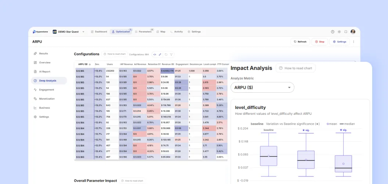Open Settings in the left sidebar
Viewport: 388px width, 184px height.
(x=49, y=117)
